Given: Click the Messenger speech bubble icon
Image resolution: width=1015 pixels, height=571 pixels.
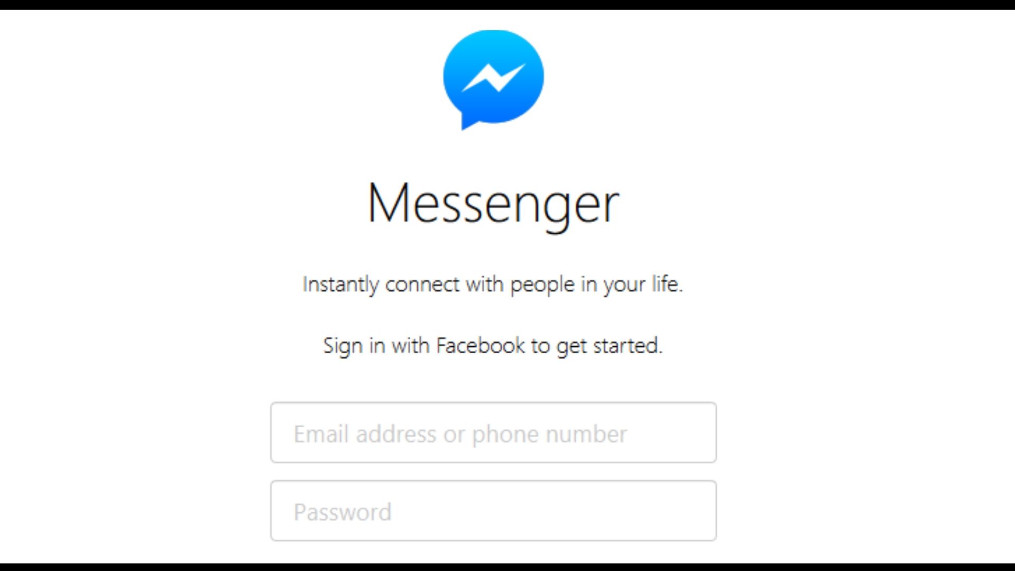Looking at the screenshot, I should [494, 79].
